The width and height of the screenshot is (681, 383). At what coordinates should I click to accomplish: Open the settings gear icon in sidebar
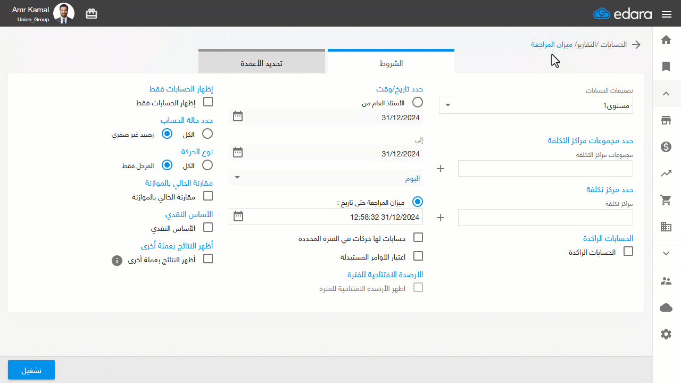click(x=666, y=334)
